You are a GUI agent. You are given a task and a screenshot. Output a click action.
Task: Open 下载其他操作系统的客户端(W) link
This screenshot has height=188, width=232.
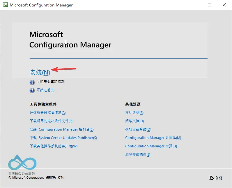click(x=53, y=146)
